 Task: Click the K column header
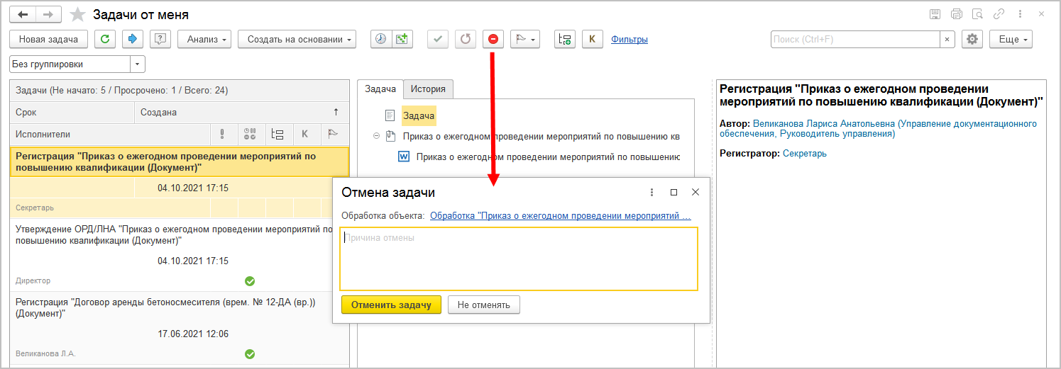(x=305, y=134)
